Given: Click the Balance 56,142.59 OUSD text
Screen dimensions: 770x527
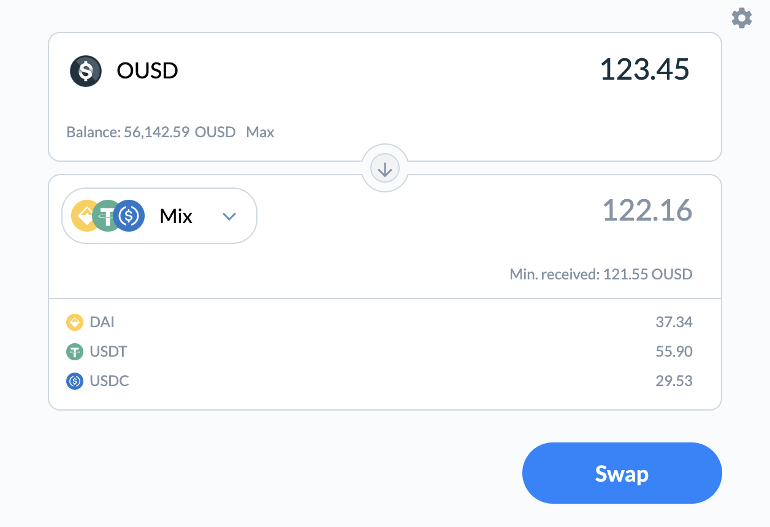Looking at the screenshot, I should [150, 132].
